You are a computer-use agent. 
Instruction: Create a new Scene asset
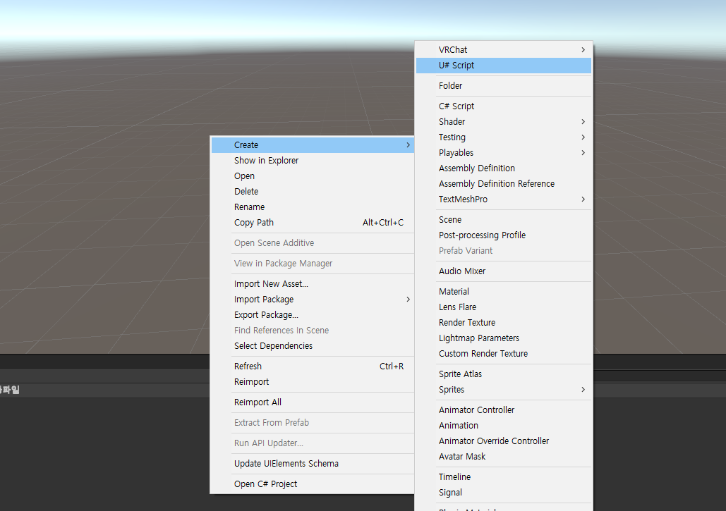pos(504,220)
